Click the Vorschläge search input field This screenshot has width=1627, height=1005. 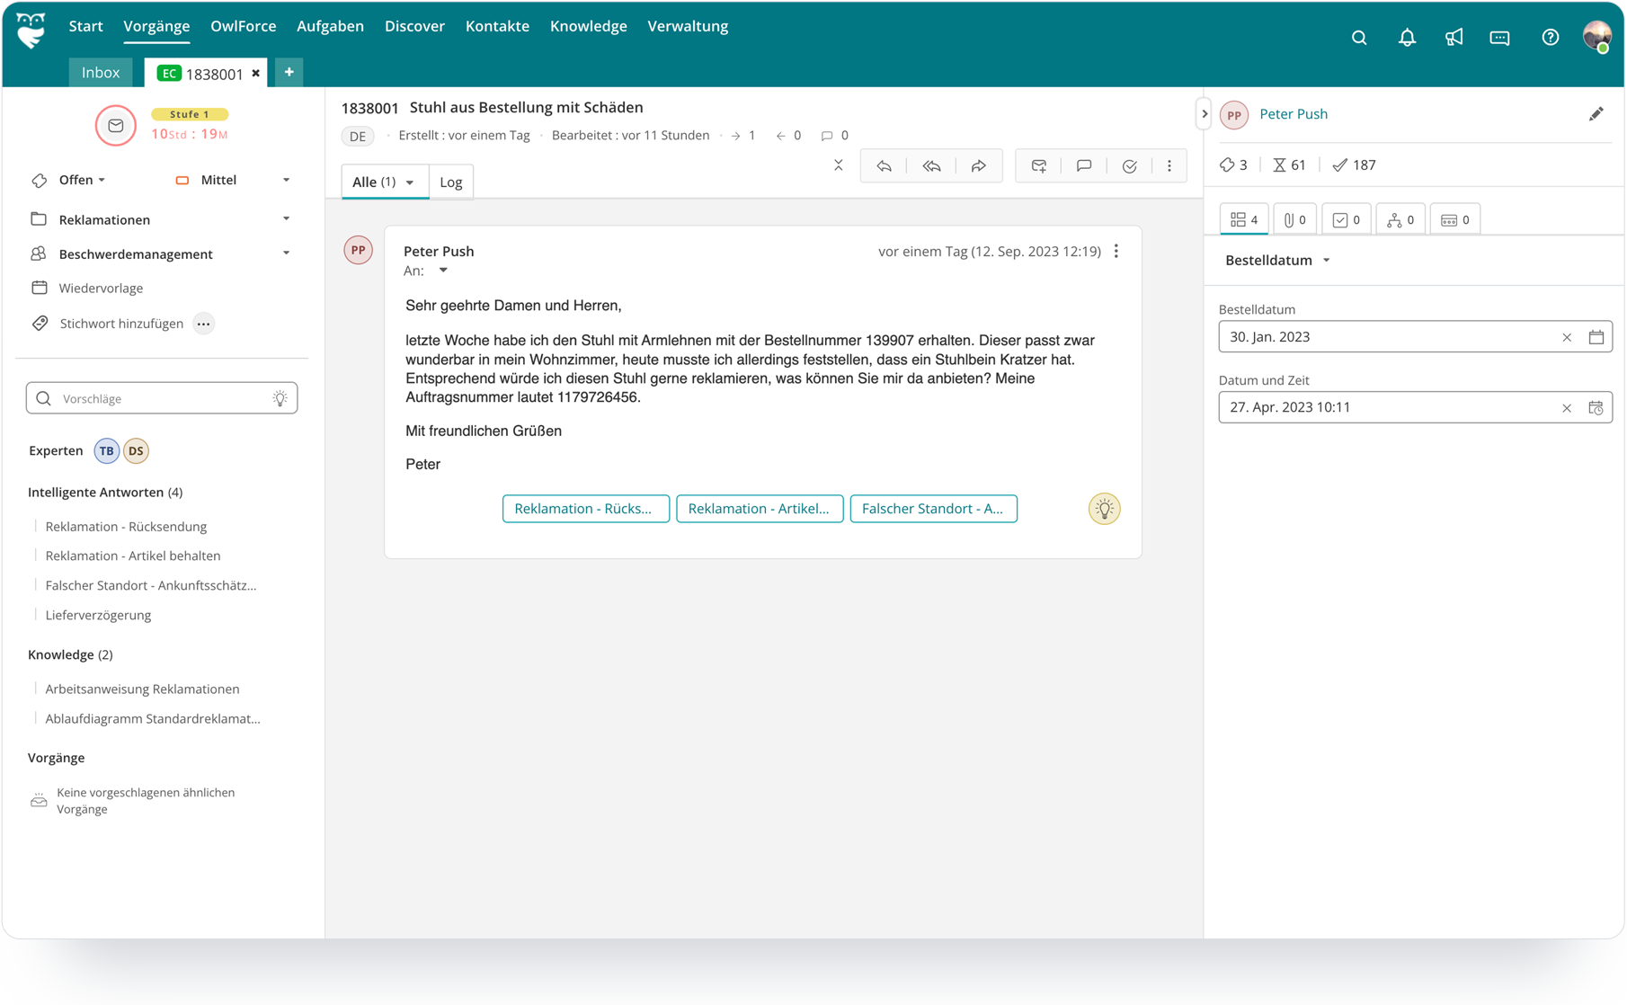point(153,398)
